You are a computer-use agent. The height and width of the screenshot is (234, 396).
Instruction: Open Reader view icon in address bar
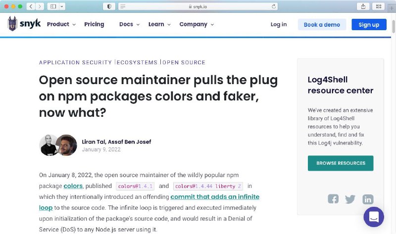pos(123,6)
